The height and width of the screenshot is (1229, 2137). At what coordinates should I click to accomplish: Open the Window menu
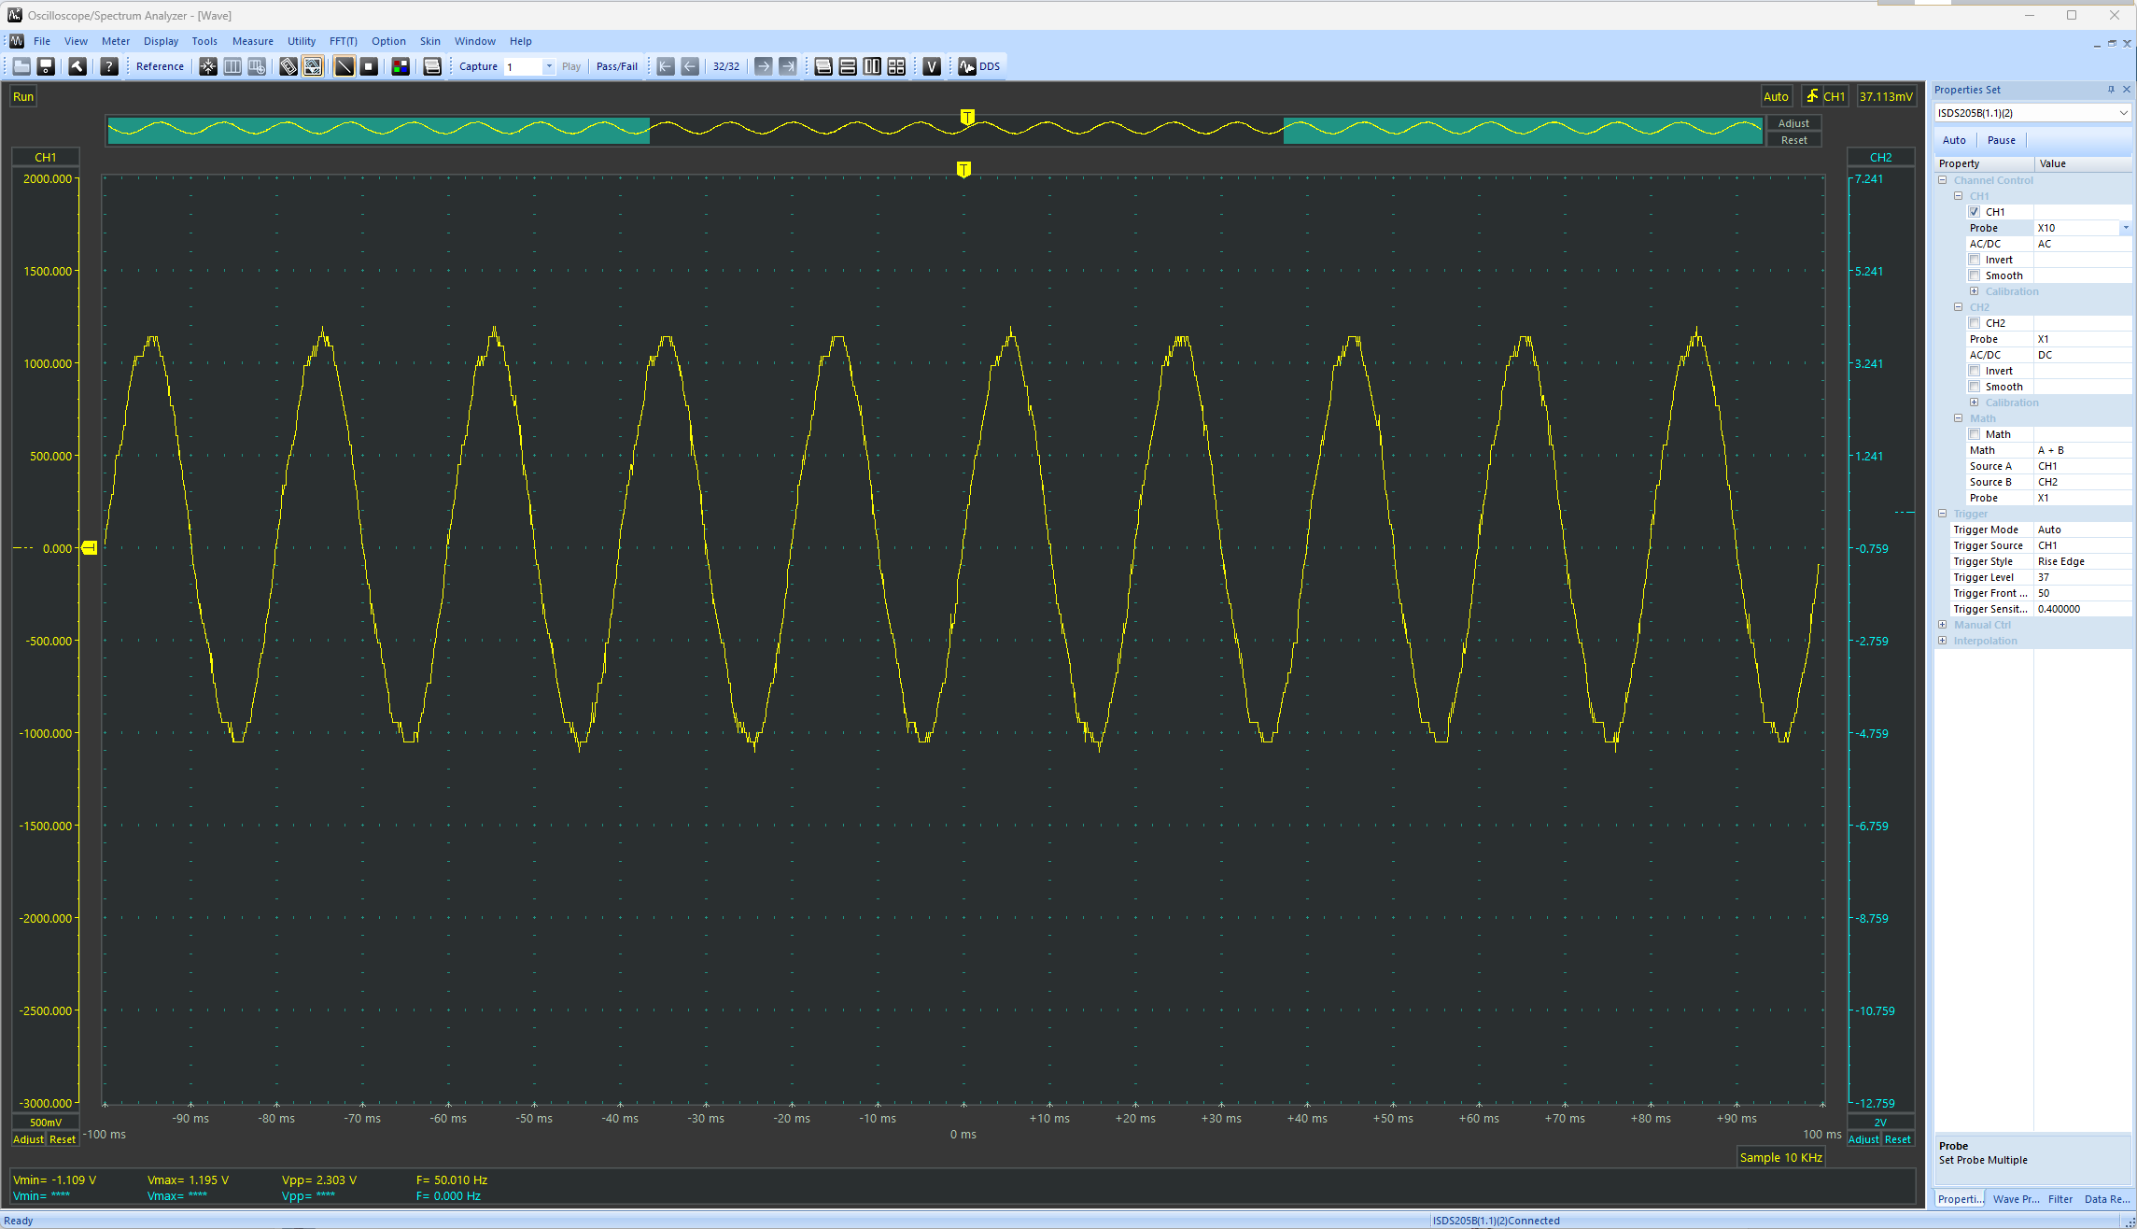472,39
